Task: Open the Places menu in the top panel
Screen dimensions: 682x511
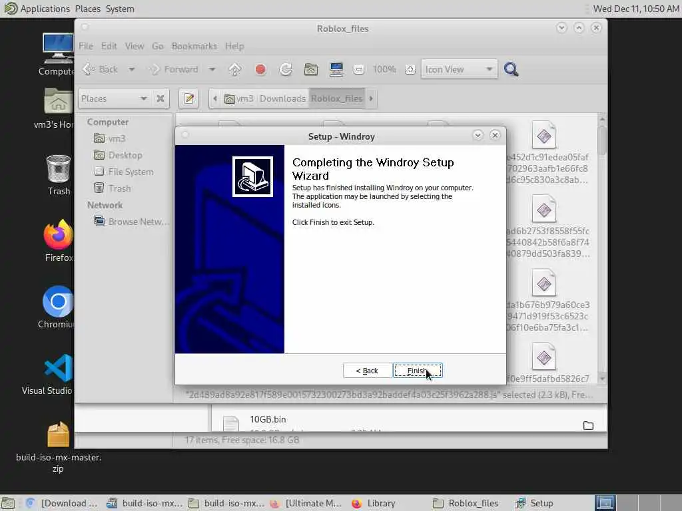Action: coord(87,9)
